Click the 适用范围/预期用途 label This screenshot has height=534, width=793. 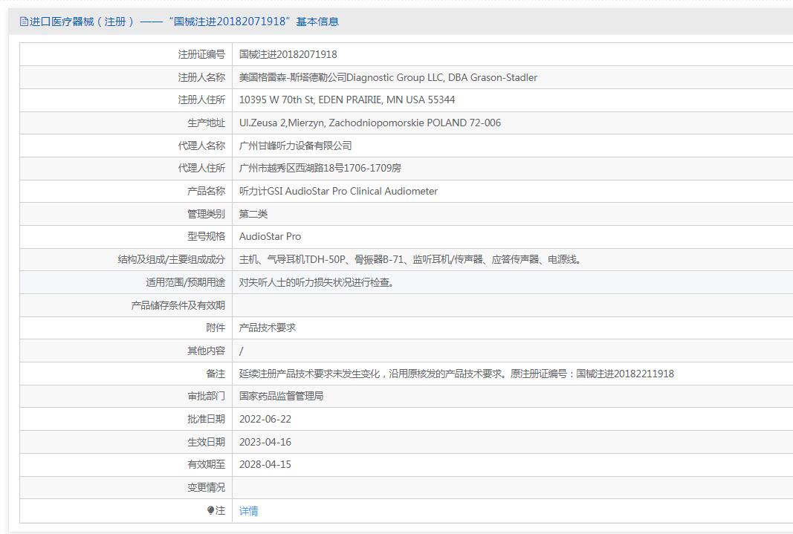tap(186, 282)
